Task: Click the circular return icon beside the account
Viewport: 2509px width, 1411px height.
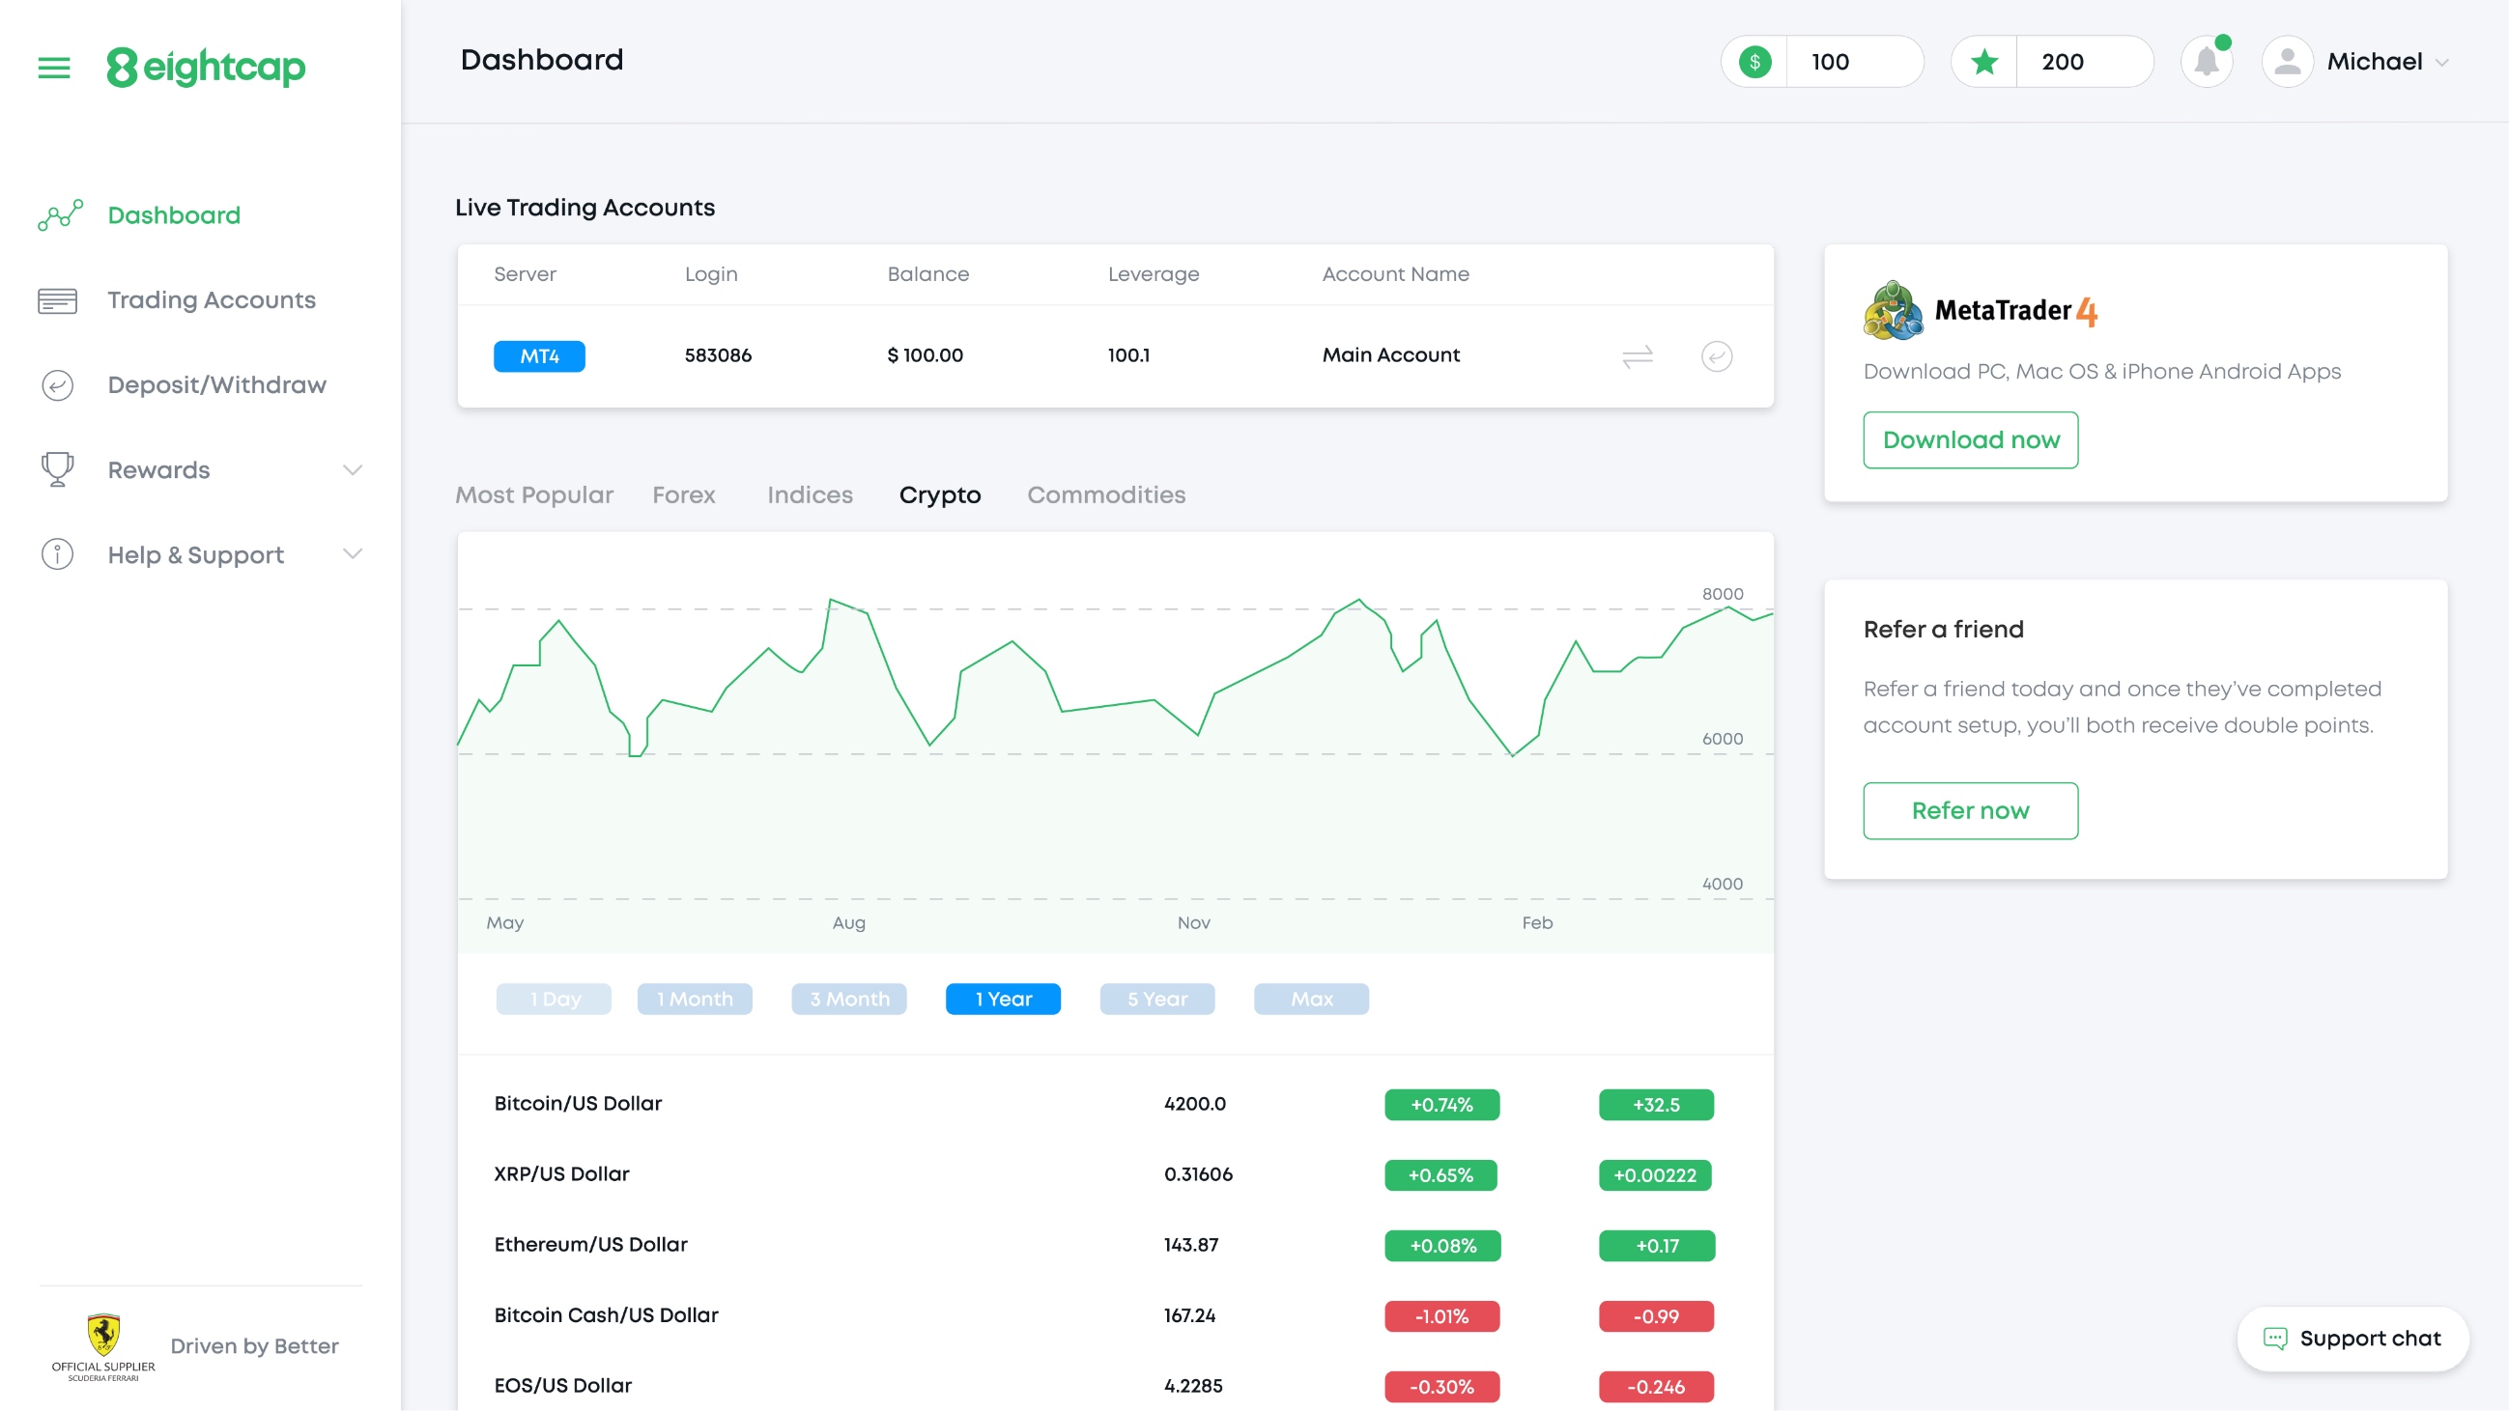Action: (x=1717, y=355)
